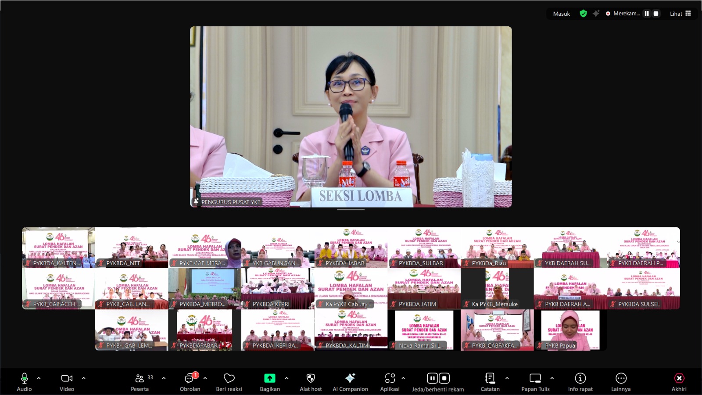The width and height of the screenshot is (702, 395).
Task: Stop recording in the top recording bar
Action: 656,14
